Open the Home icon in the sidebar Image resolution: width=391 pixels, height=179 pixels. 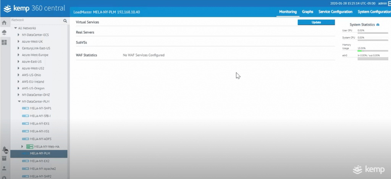[x=4, y=23]
